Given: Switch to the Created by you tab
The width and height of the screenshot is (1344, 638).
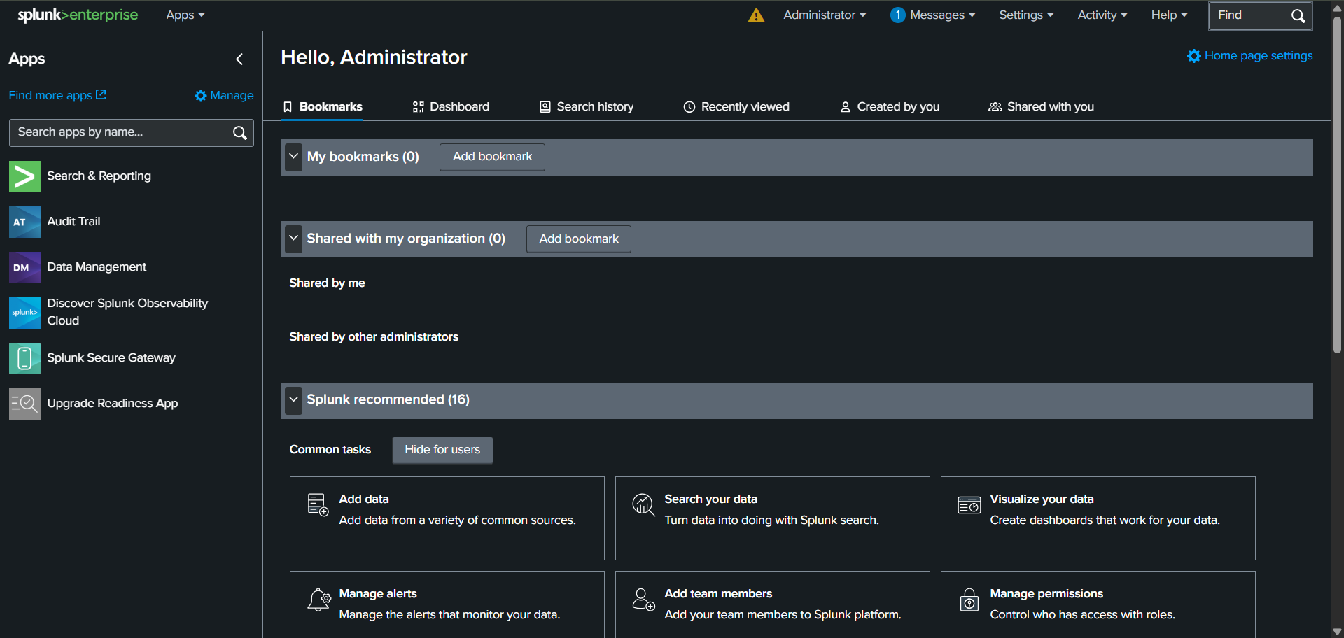Looking at the screenshot, I should click(x=890, y=107).
